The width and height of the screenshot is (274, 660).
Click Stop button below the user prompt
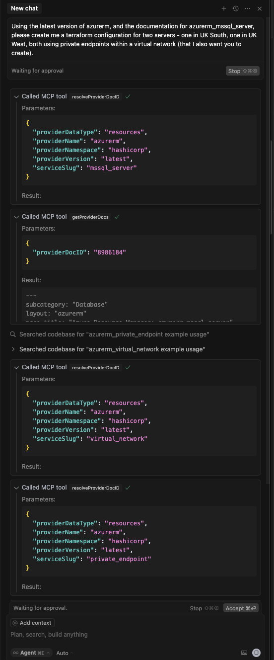click(242, 71)
